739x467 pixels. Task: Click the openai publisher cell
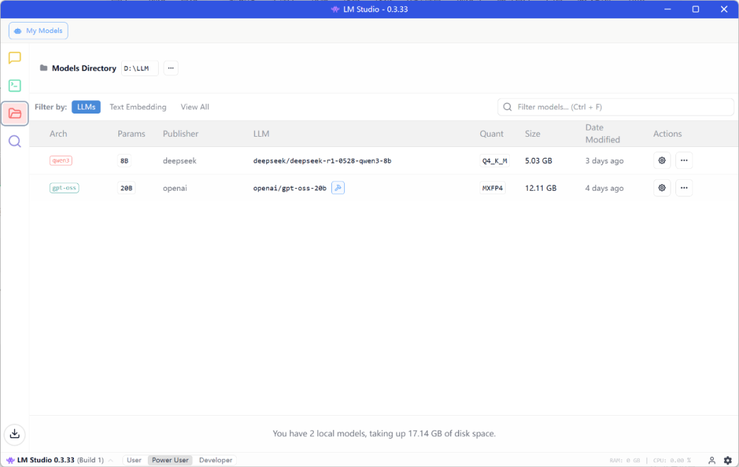(x=175, y=188)
